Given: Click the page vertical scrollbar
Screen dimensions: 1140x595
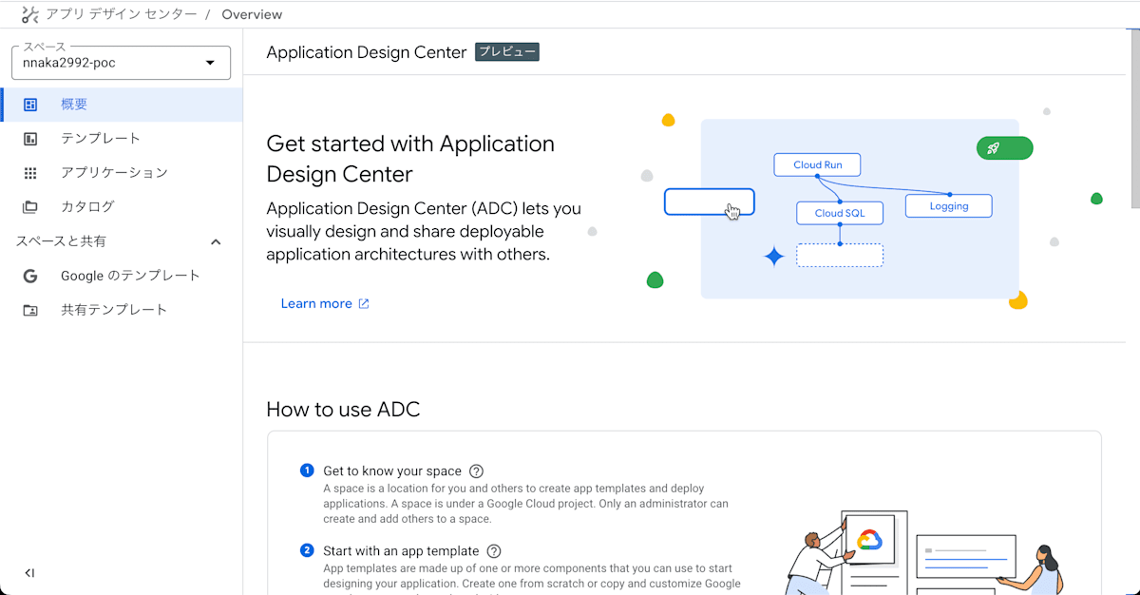Looking at the screenshot, I should coord(1133,119).
